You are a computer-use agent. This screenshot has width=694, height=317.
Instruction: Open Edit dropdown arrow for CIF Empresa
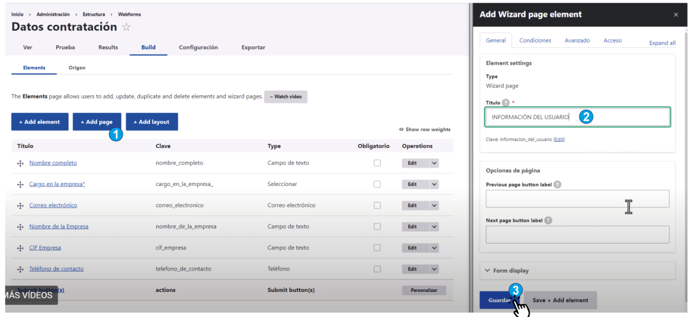coord(433,248)
